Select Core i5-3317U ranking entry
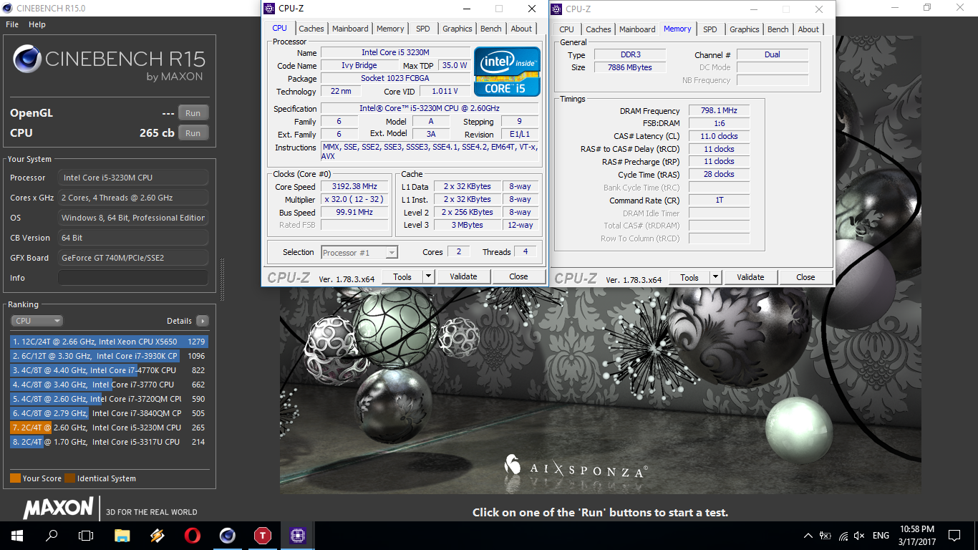 pyautogui.click(x=109, y=442)
